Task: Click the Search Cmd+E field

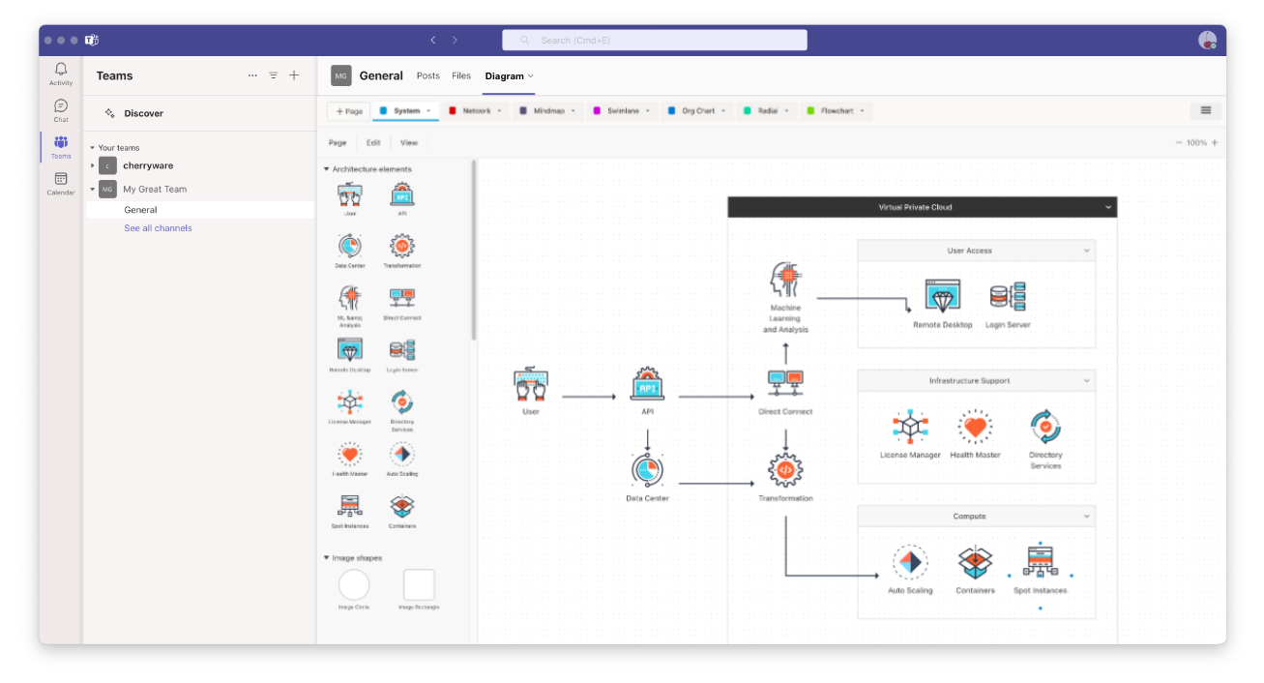Action: tap(654, 40)
